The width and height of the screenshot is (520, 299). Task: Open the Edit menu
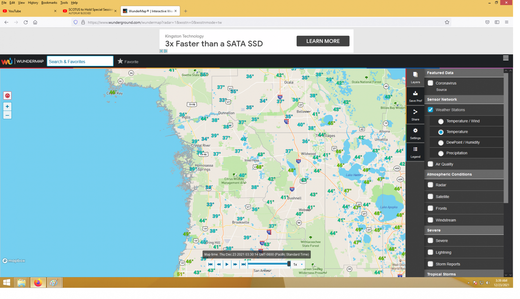pos(12,3)
